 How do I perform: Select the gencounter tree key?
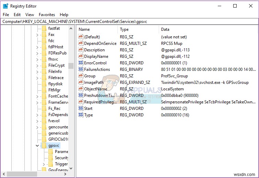pos(58,127)
